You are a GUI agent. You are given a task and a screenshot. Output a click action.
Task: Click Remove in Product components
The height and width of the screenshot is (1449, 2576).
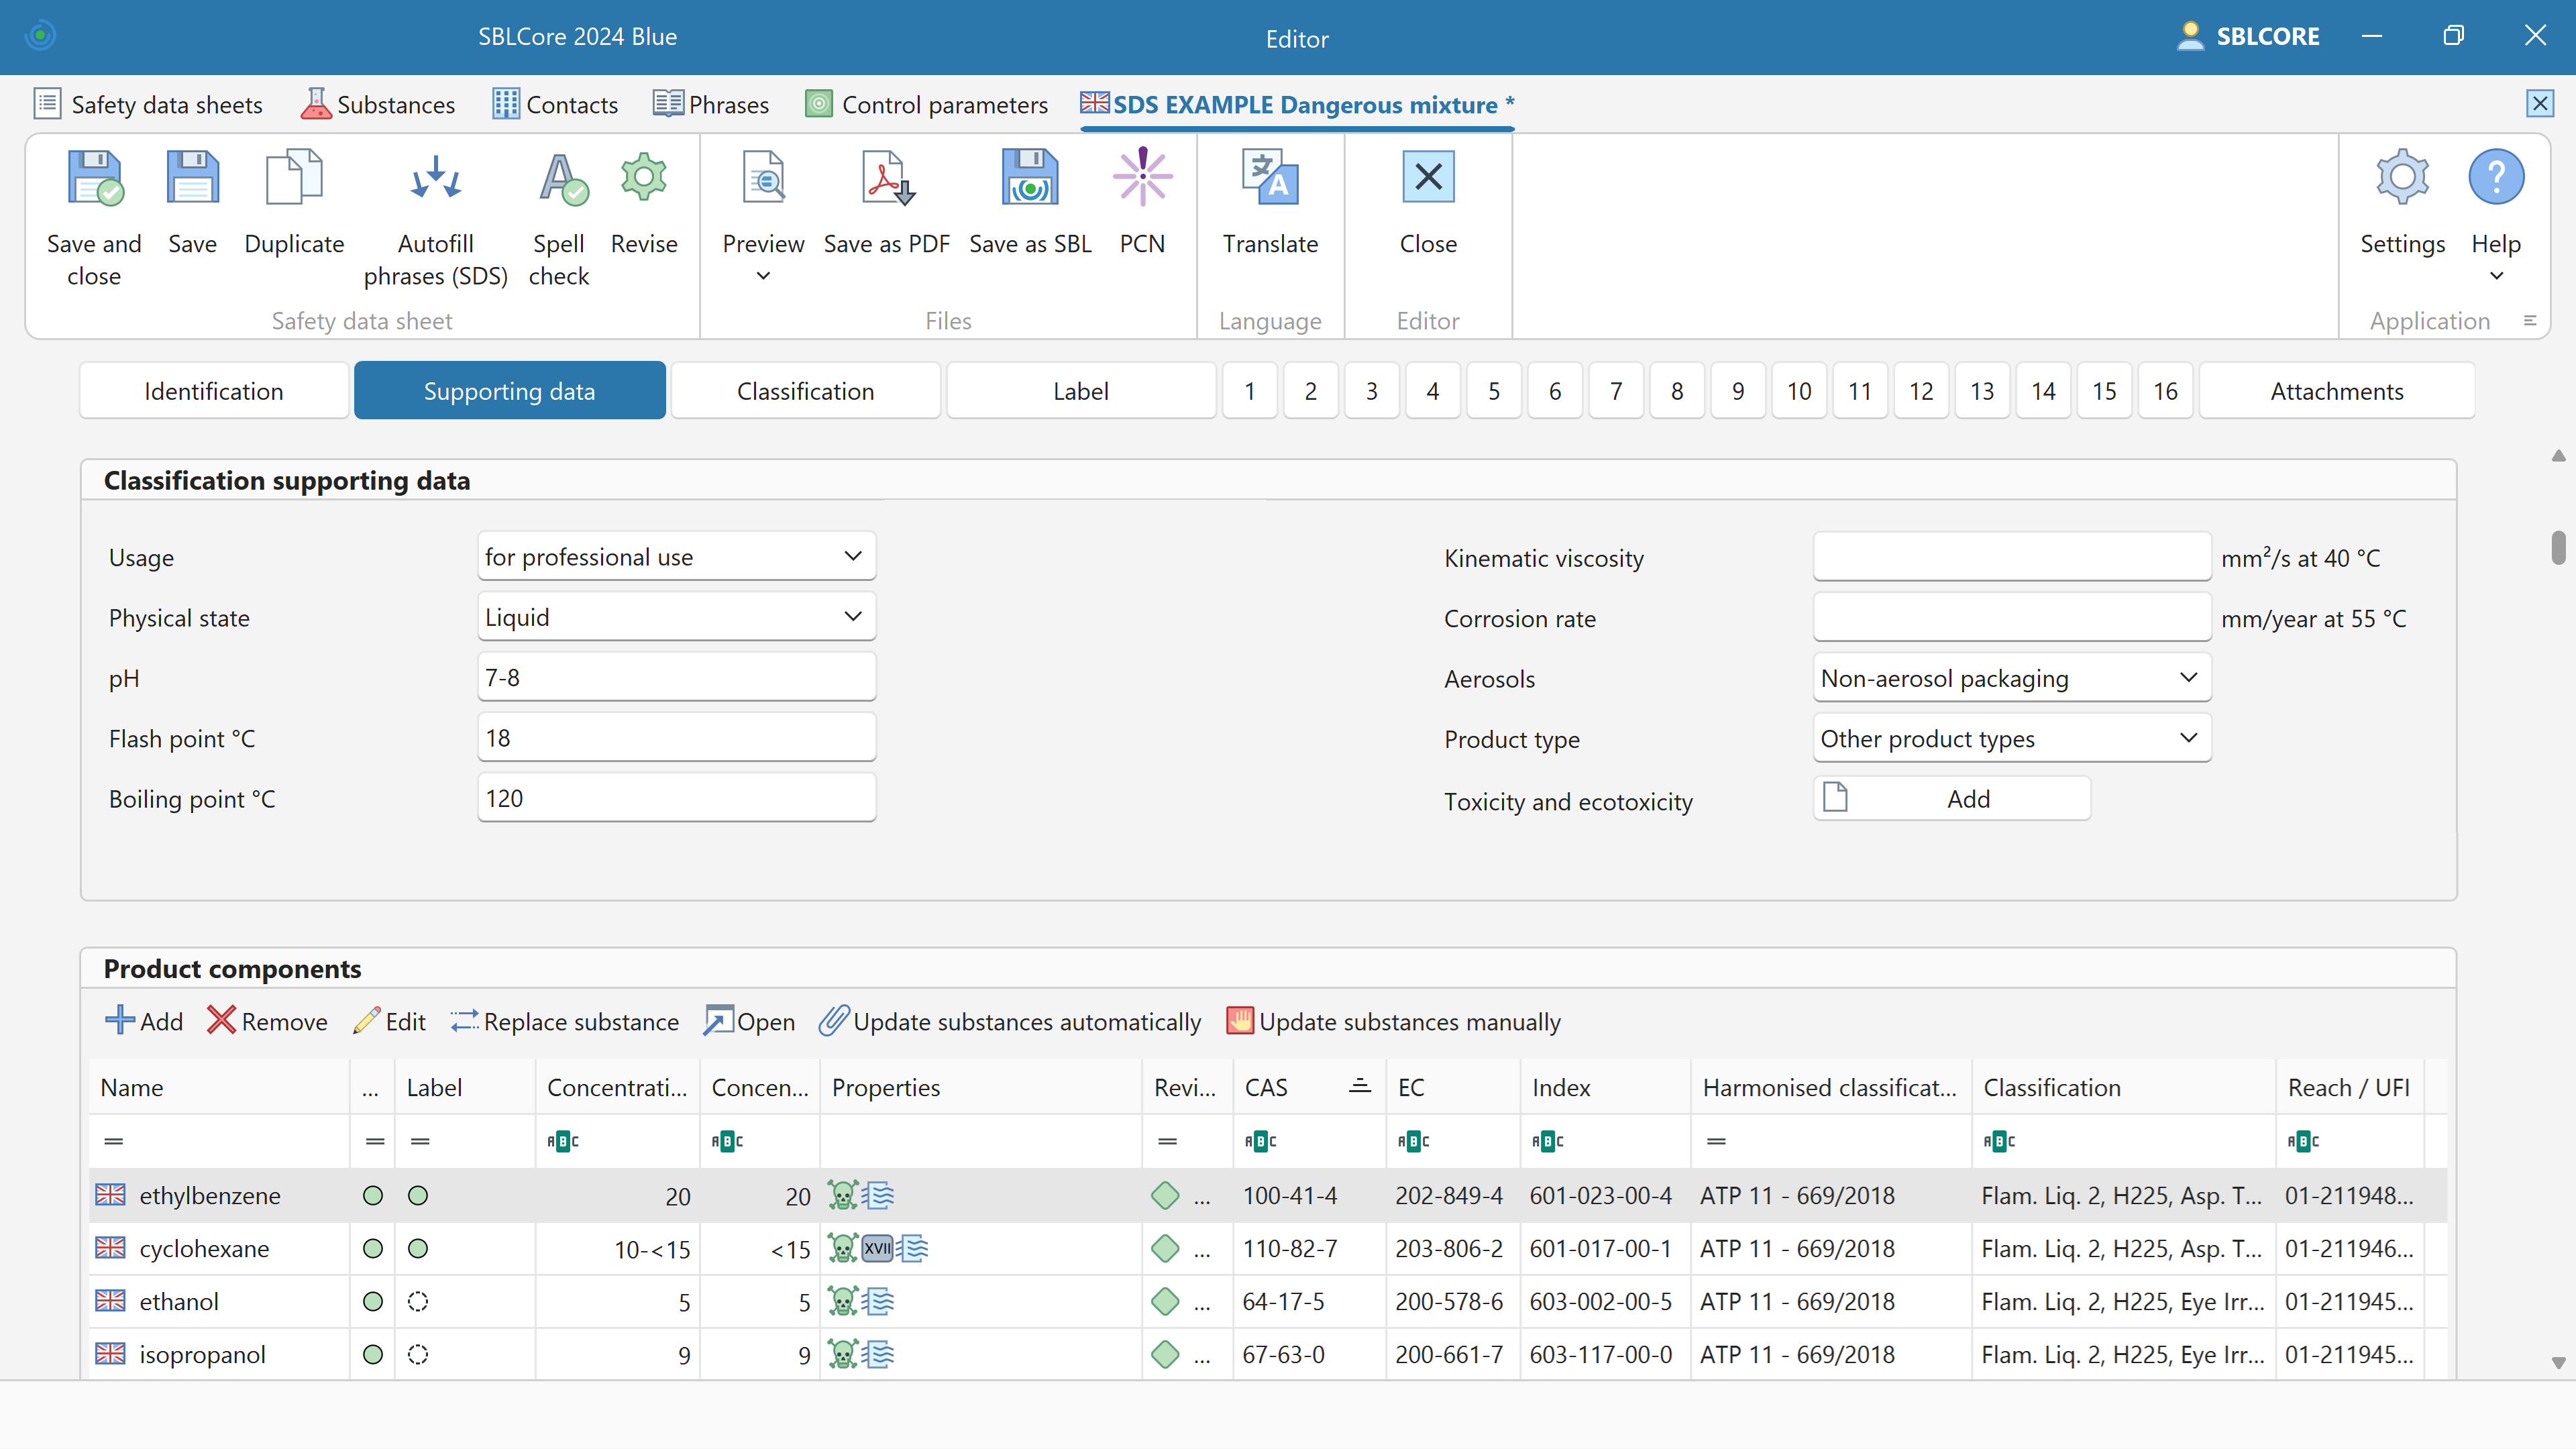[268, 1022]
